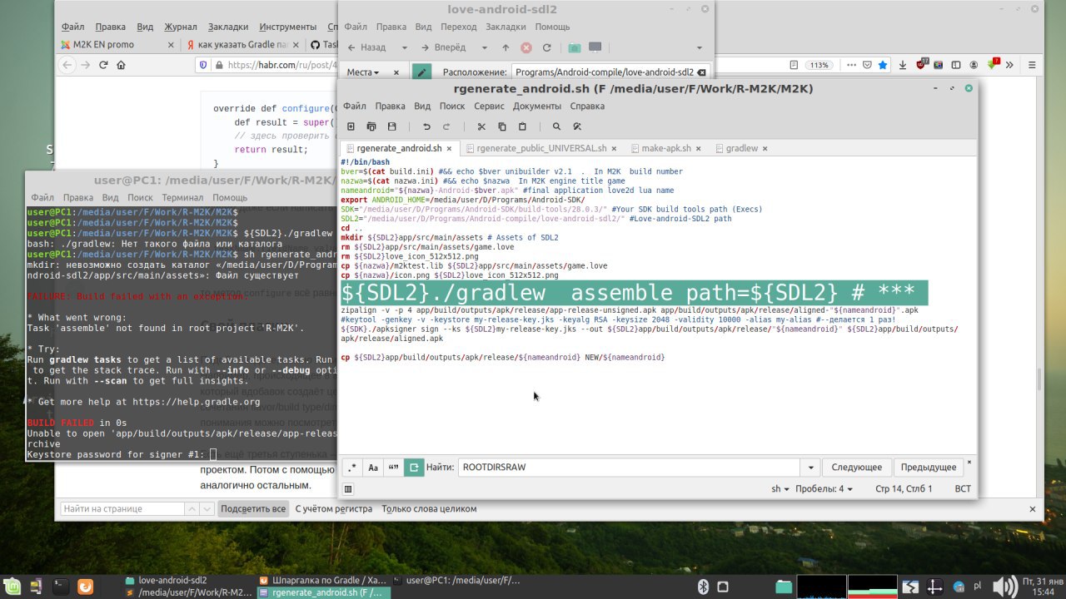Launch terminal from the panel launcher
The height and width of the screenshot is (599, 1066).
tap(61, 587)
